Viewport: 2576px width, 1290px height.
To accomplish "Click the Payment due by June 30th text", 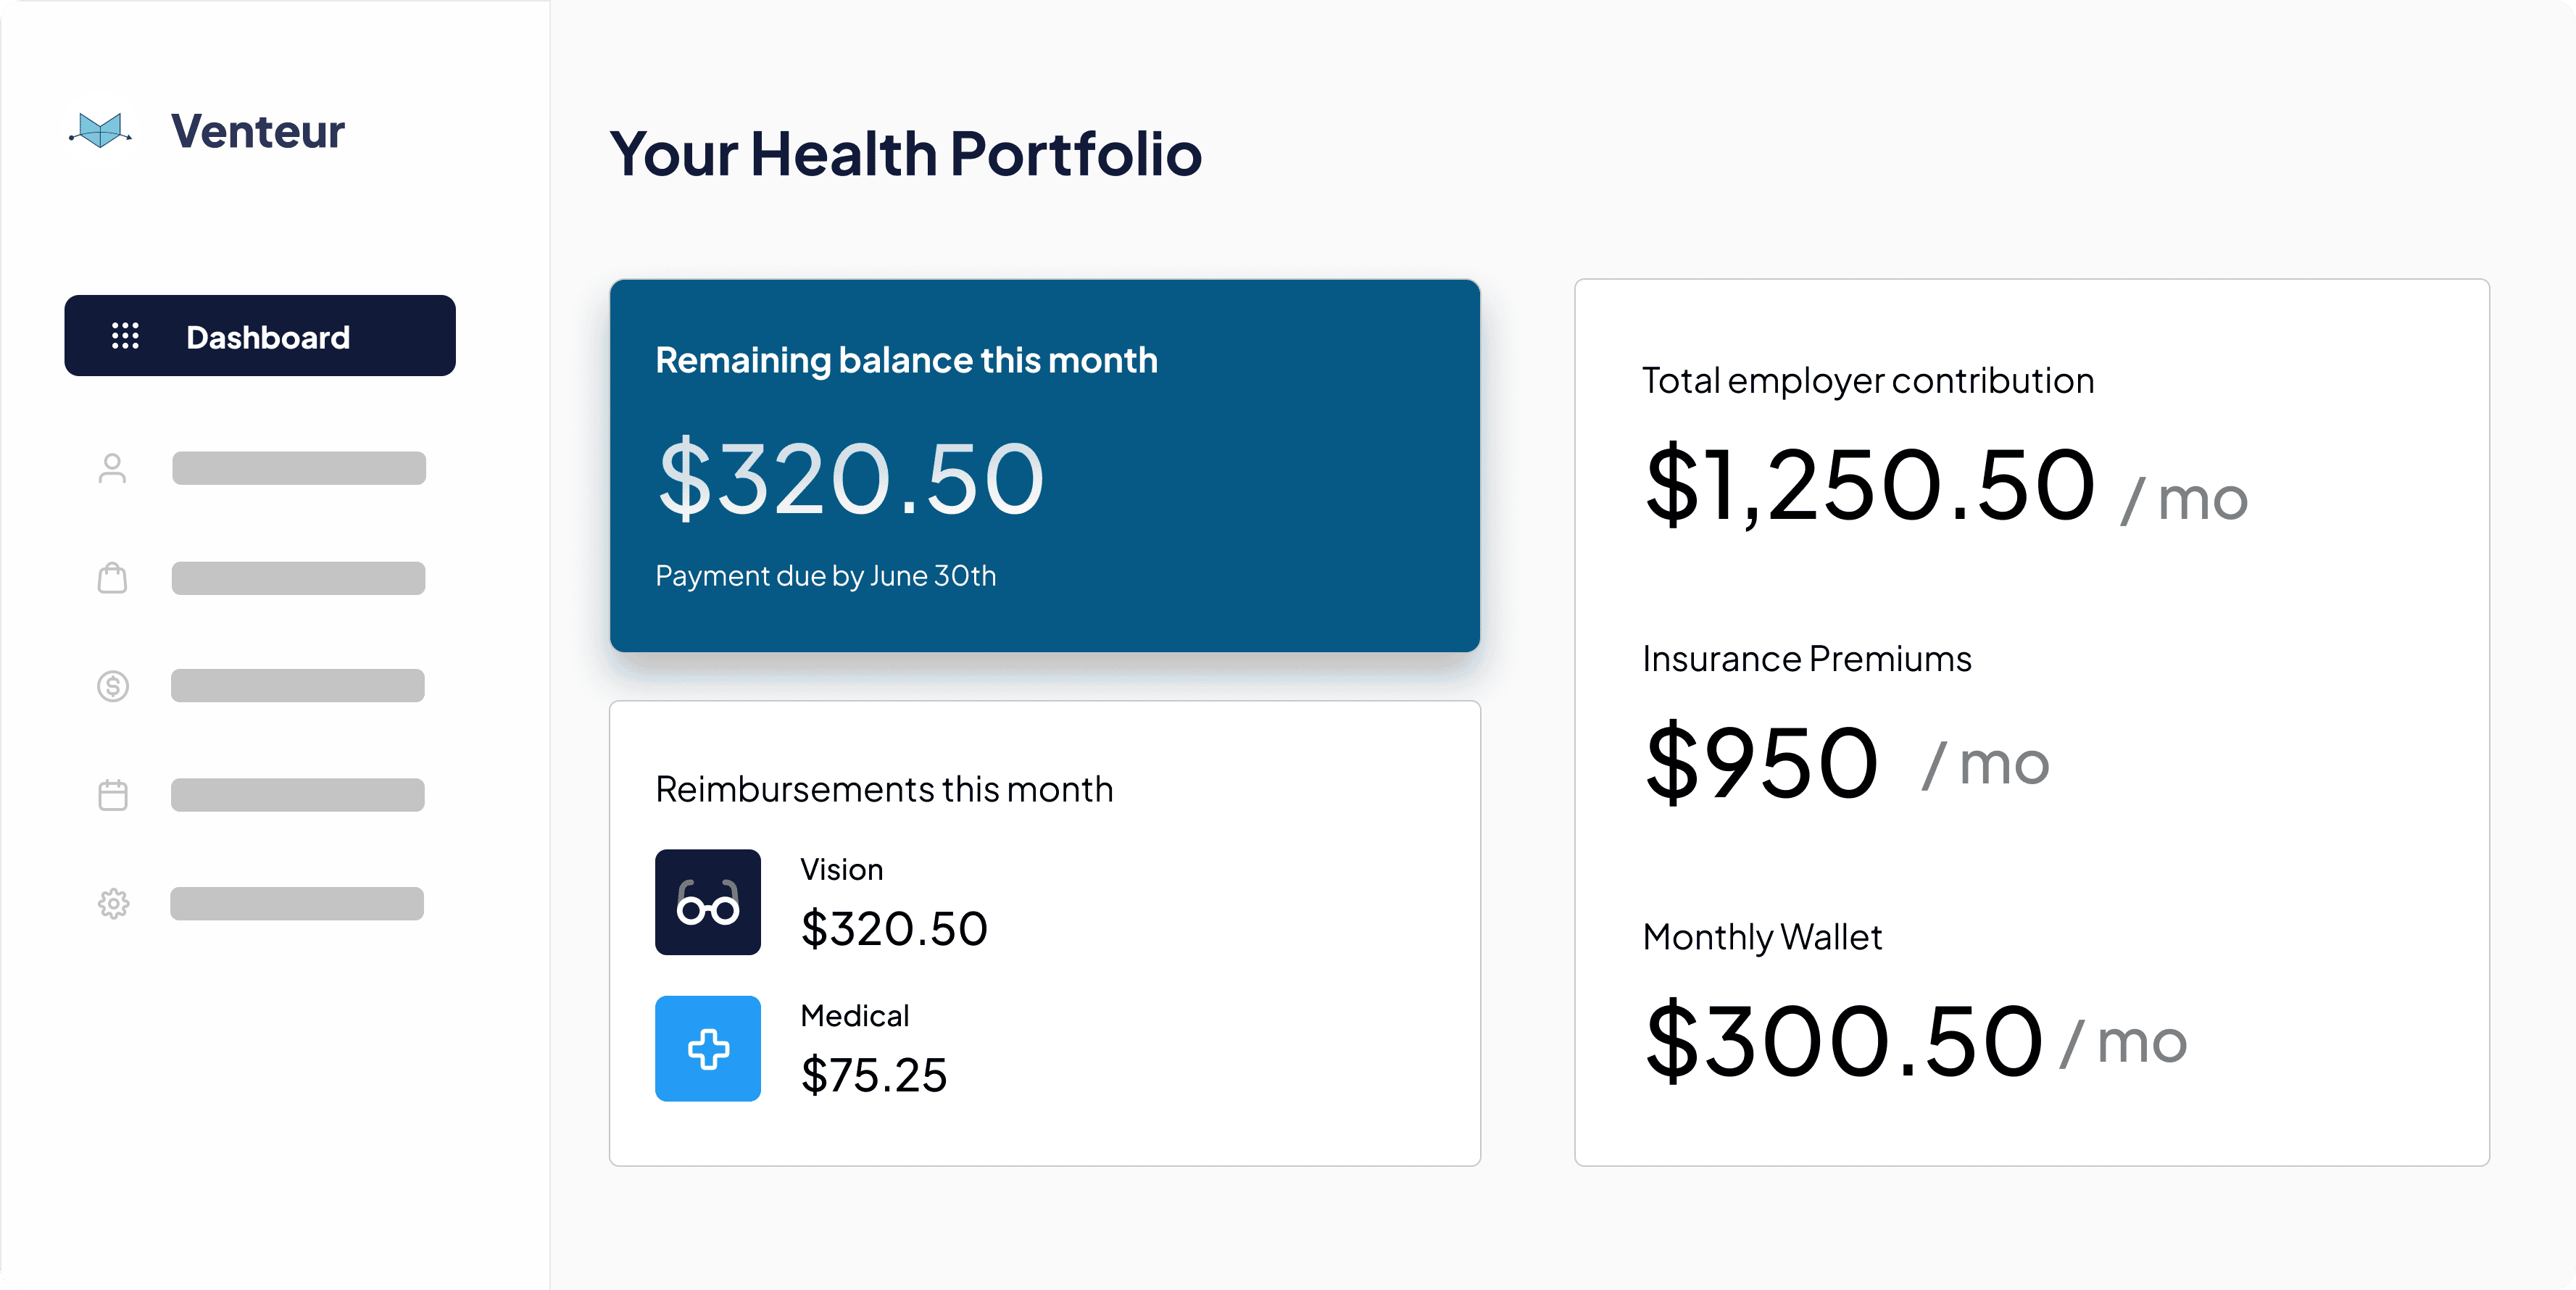I will [x=826, y=576].
